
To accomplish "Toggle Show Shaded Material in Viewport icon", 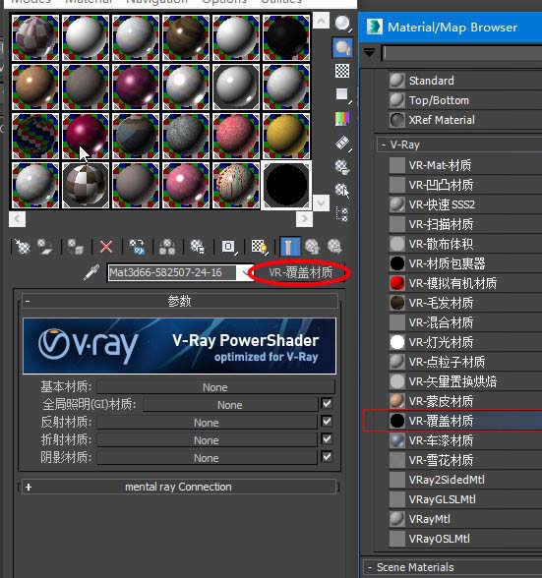I will 259,247.
